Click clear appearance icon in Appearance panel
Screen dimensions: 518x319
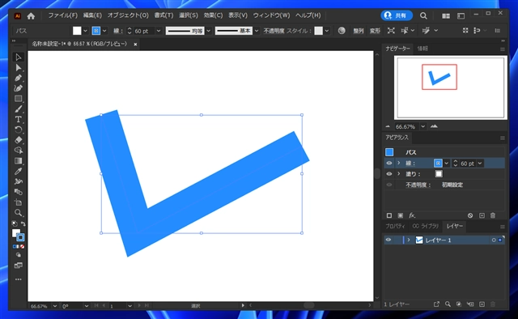pos(470,215)
